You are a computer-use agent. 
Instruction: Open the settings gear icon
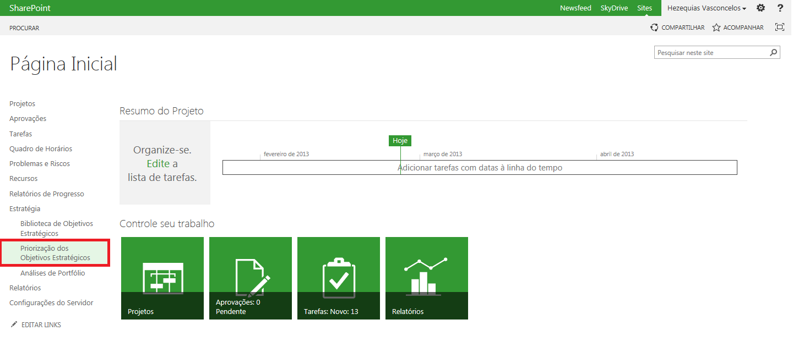tap(761, 8)
